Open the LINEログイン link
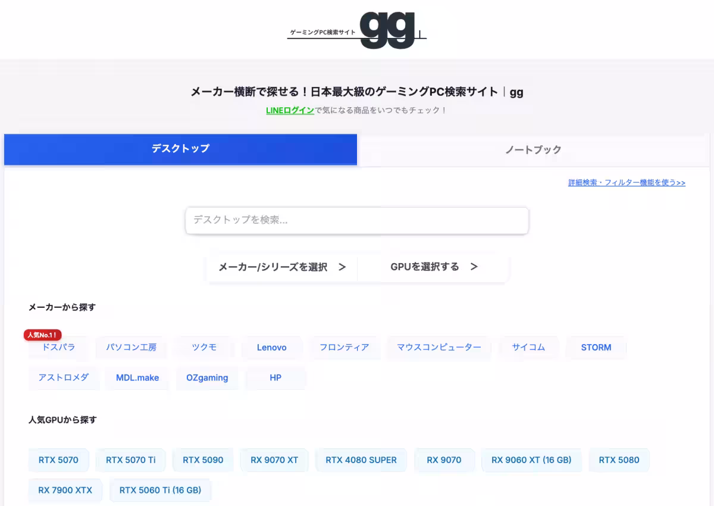The width and height of the screenshot is (714, 506). pos(290,110)
